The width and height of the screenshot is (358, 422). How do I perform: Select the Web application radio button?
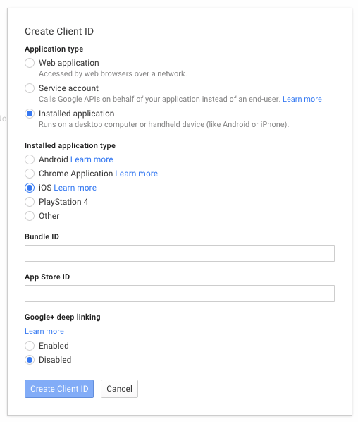[30, 63]
